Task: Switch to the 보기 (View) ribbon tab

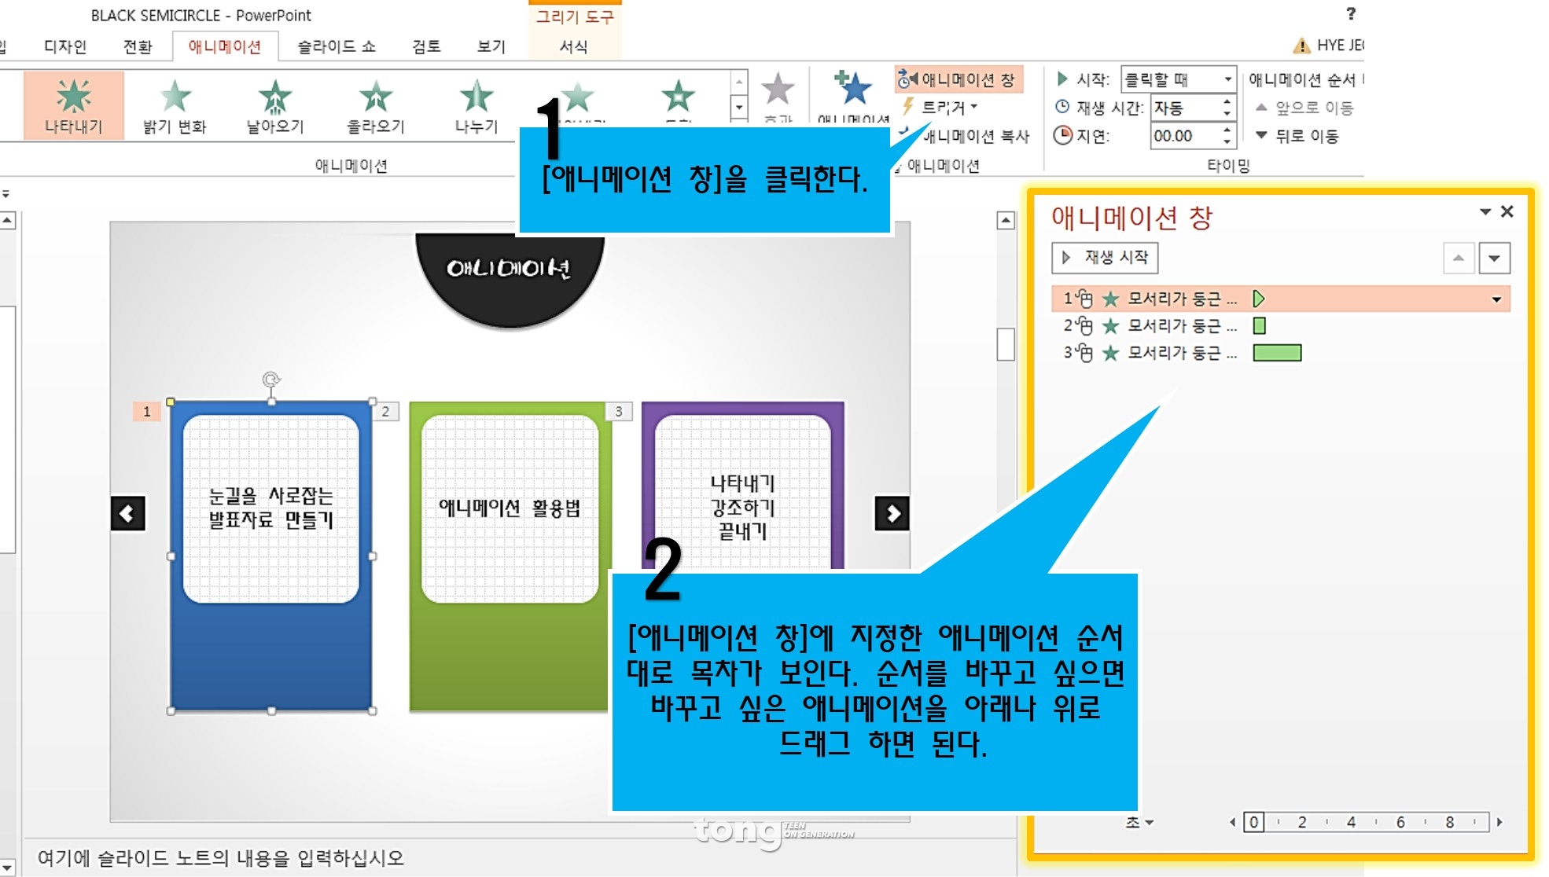Action: pos(491,46)
